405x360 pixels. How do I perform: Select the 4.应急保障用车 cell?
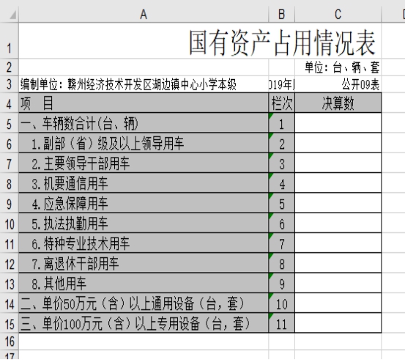click(x=144, y=203)
